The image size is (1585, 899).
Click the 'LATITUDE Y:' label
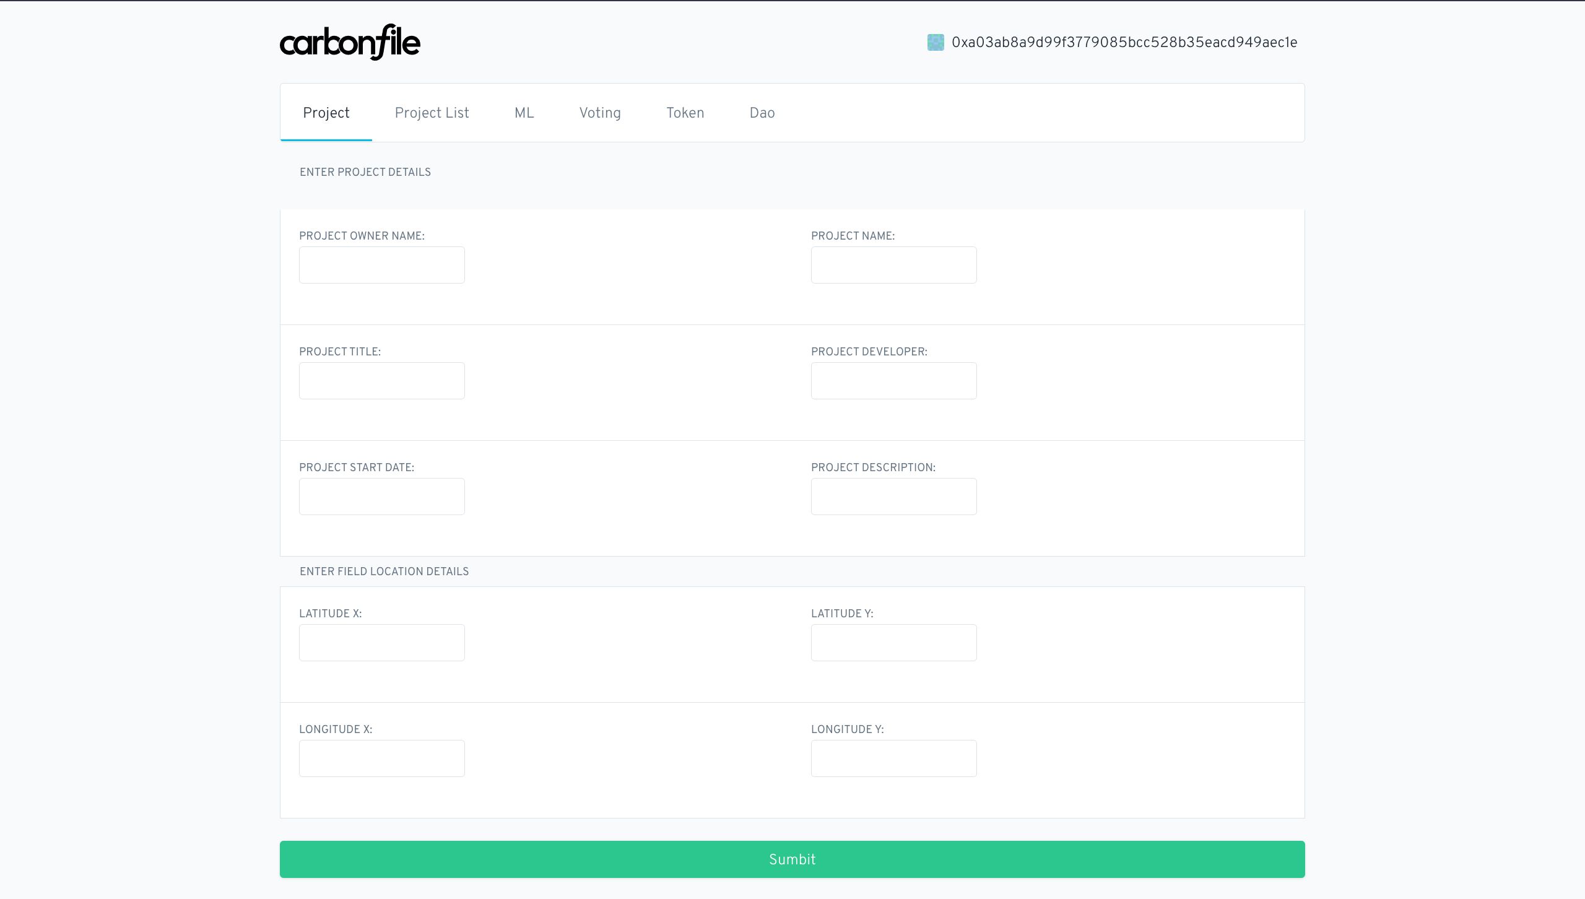(x=843, y=614)
